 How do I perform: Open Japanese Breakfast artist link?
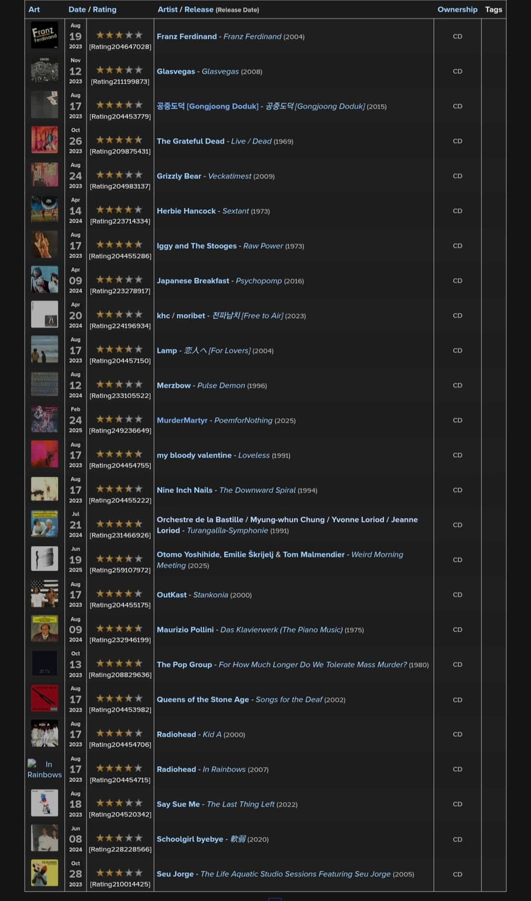click(x=193, y=281)
